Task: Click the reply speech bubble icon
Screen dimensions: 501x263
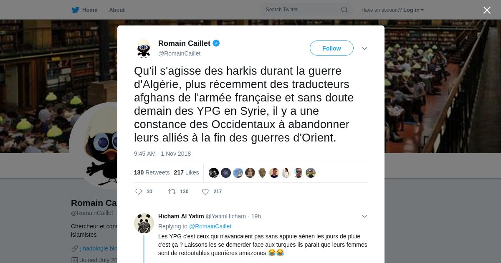Action: tap(139, 192)
